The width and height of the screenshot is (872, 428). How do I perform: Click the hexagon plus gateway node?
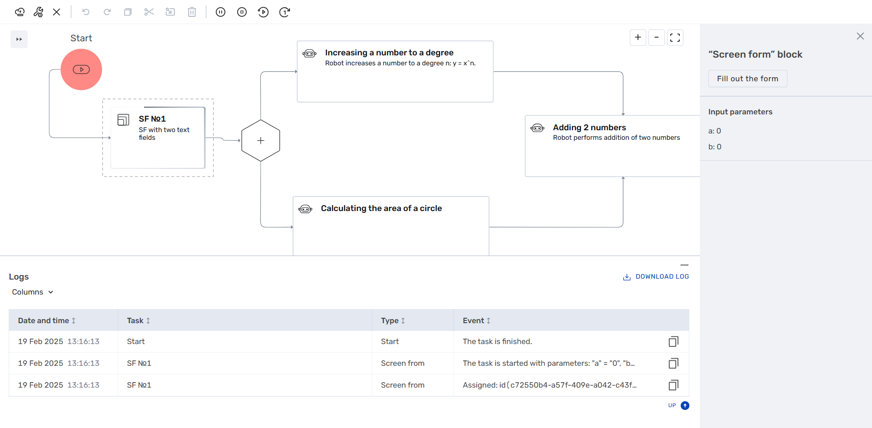pyautogui.click(x=261, y=141)
